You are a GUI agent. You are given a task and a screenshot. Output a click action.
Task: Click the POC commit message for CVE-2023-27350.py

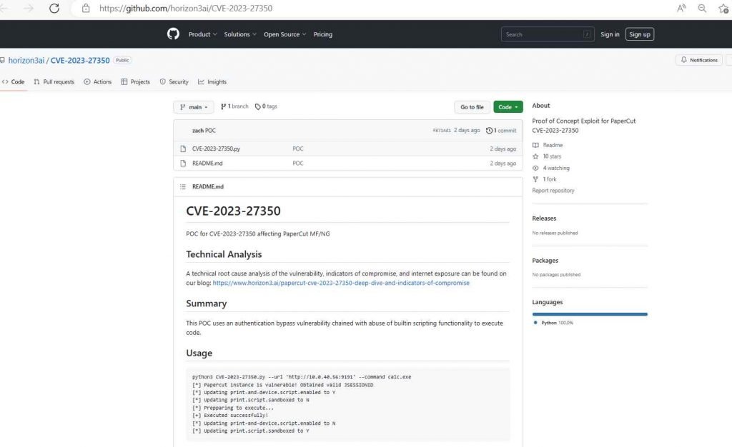click(298, 149)
